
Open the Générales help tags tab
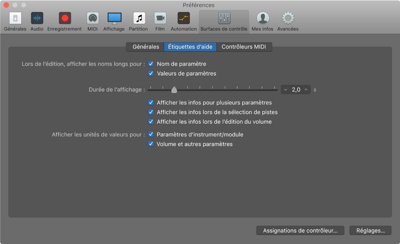(x=145, y=47)
